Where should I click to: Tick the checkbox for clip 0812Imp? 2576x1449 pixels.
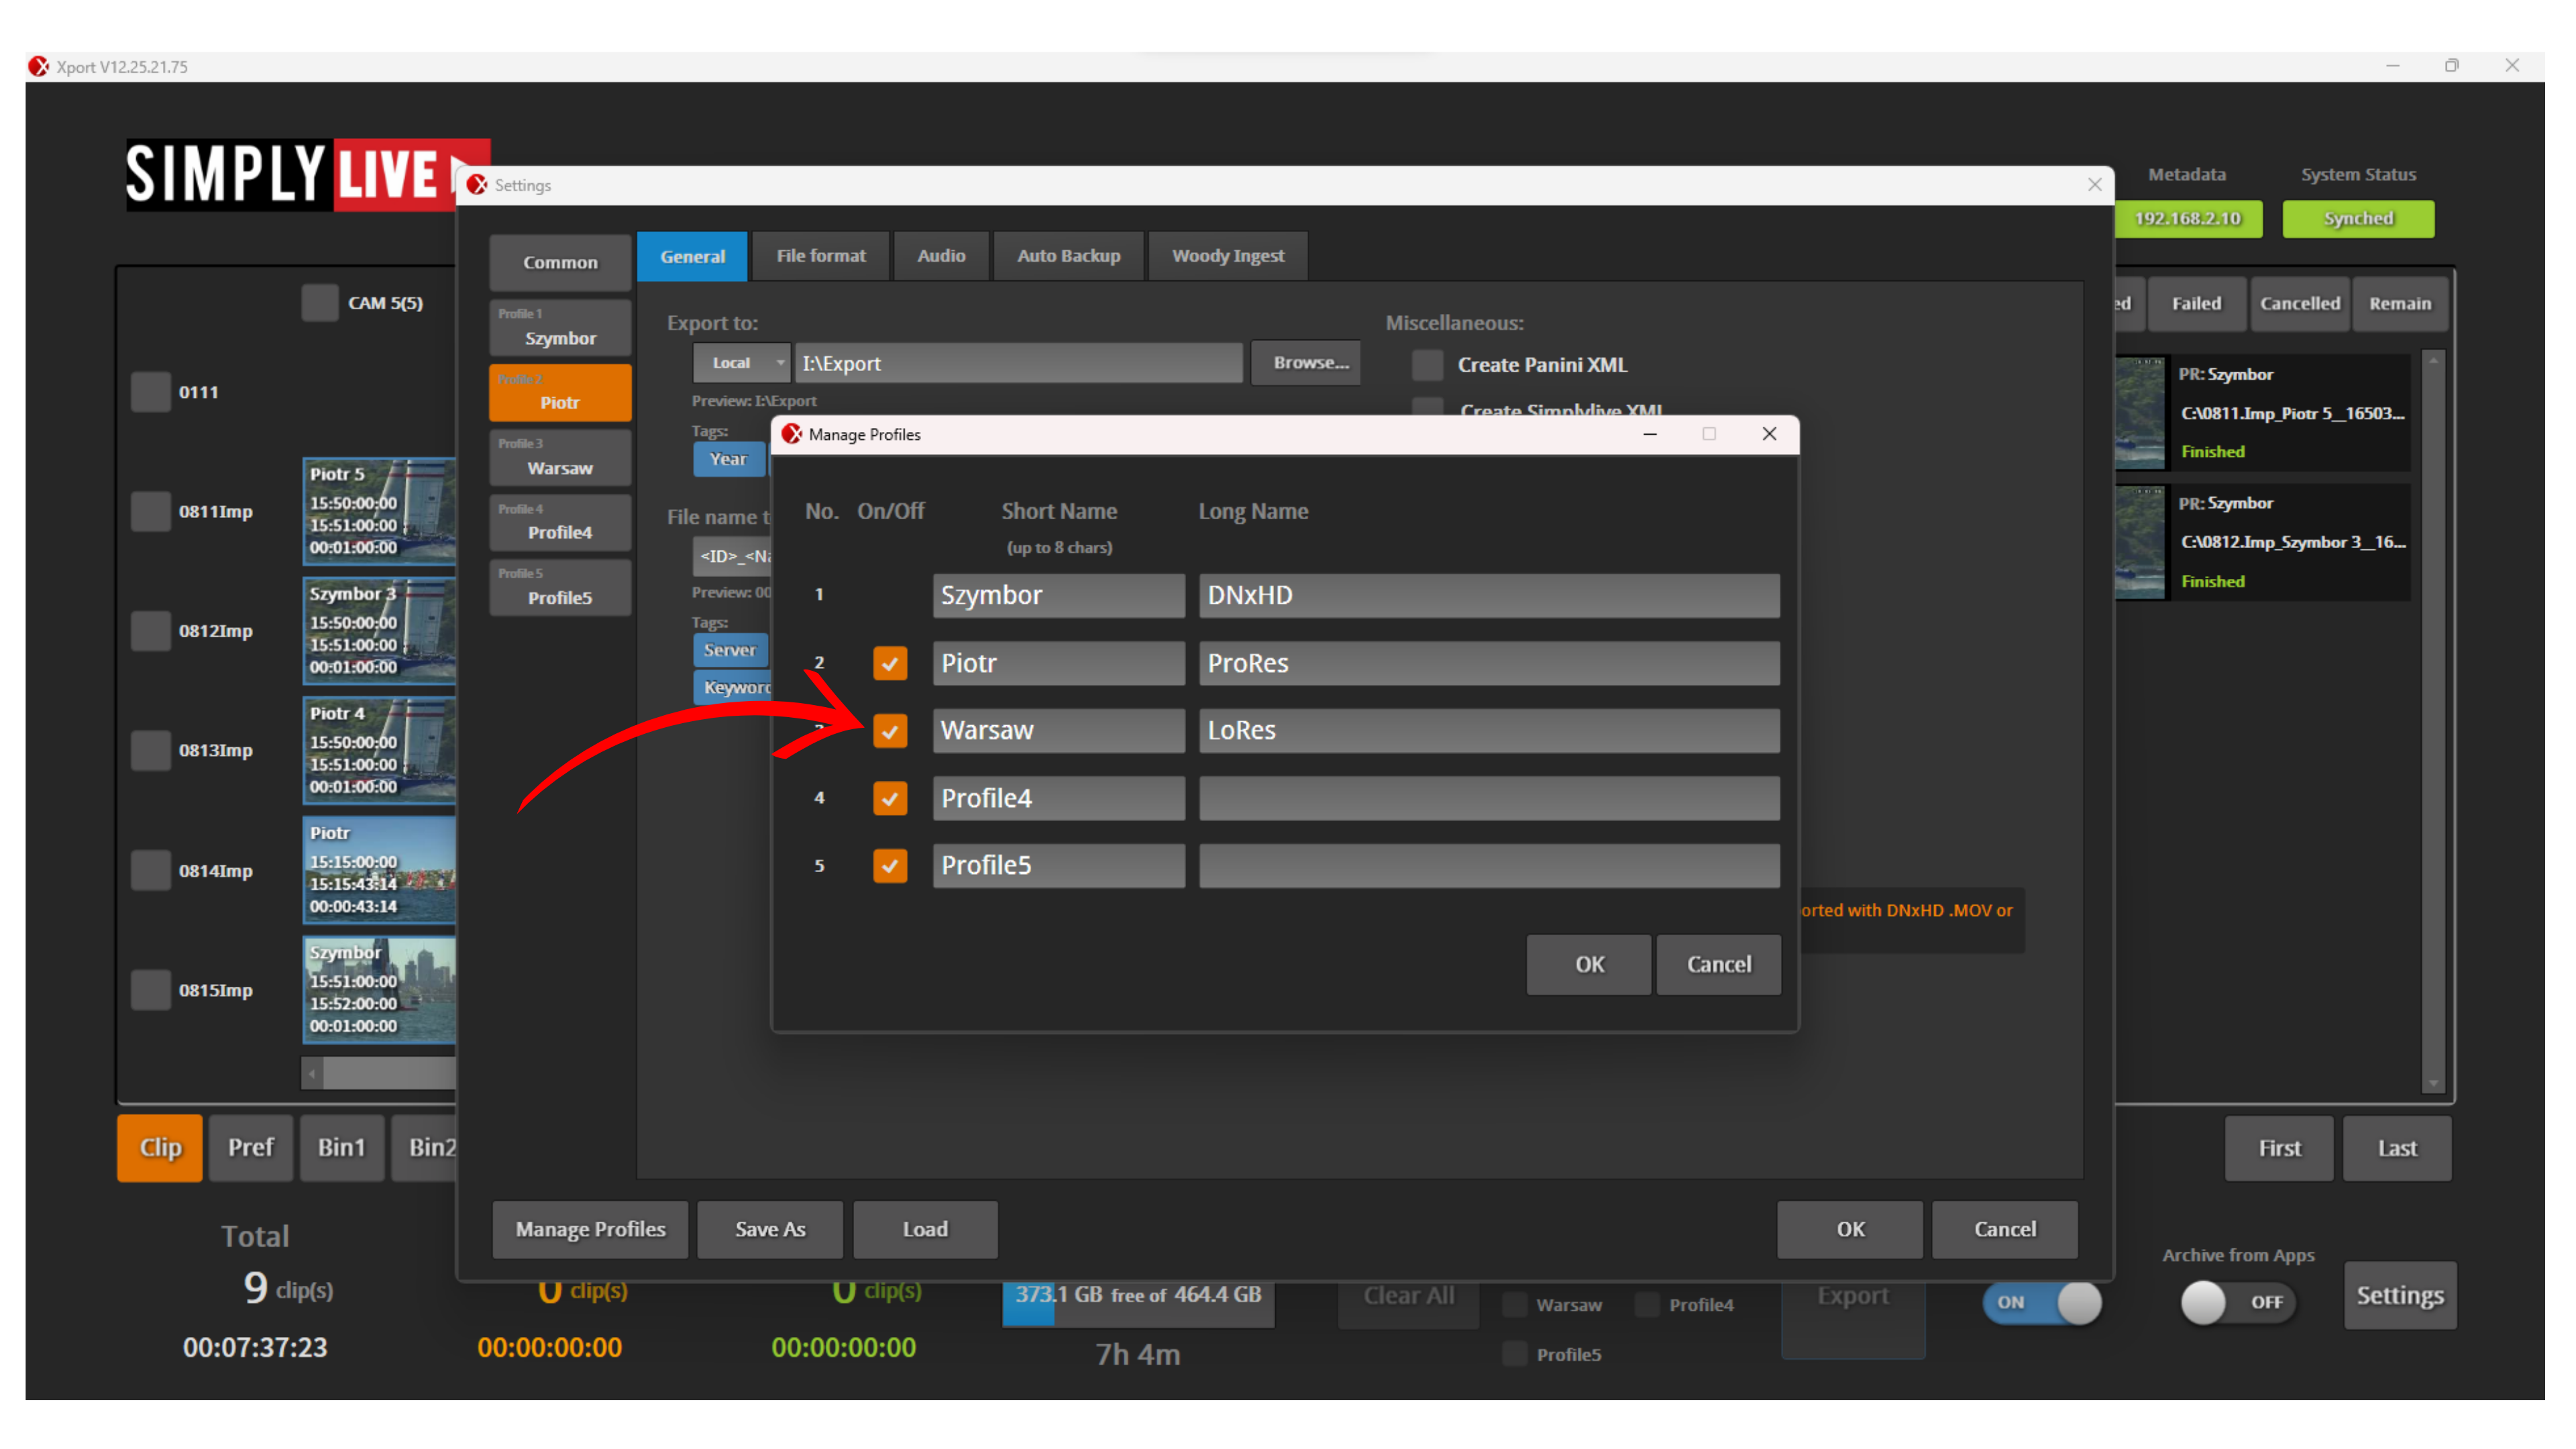(x=150, y=630)
